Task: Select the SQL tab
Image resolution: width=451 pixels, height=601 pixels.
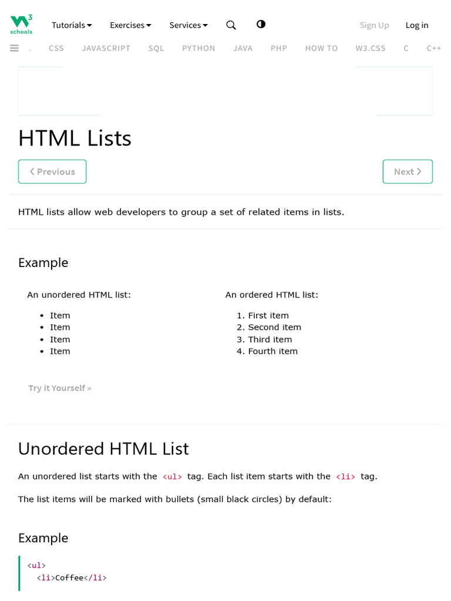Action: 156,48
